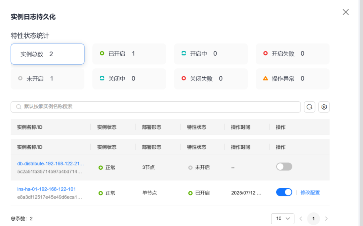The height and width of the screenshot is (226, 363).
Task: Click the 单节点 deployment cell
Action: [x=150, y=193]
